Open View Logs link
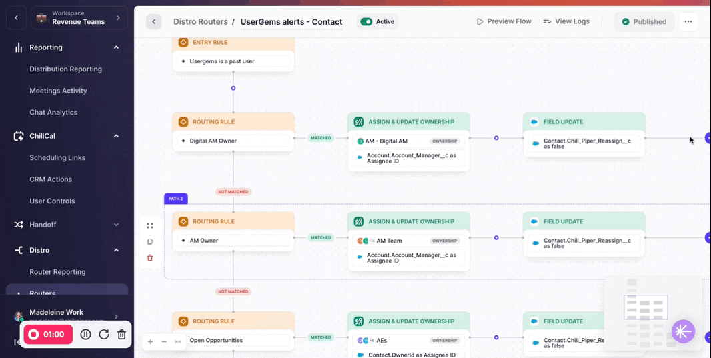Viewport: 711px width, 358px height. (566, 21)
